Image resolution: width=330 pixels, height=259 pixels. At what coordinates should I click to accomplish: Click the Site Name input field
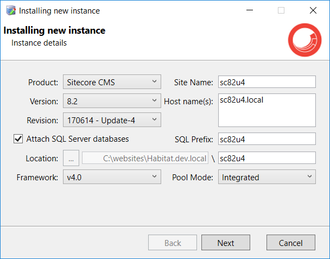click(x=267, y=81)
